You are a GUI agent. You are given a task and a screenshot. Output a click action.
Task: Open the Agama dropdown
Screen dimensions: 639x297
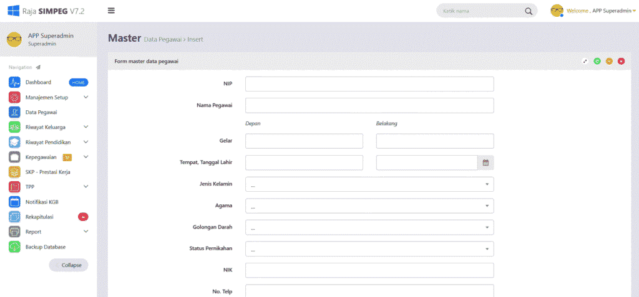coord(369,206)
